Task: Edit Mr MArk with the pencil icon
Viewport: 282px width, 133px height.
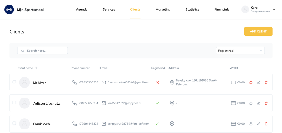Action: [x=258, y=82]
